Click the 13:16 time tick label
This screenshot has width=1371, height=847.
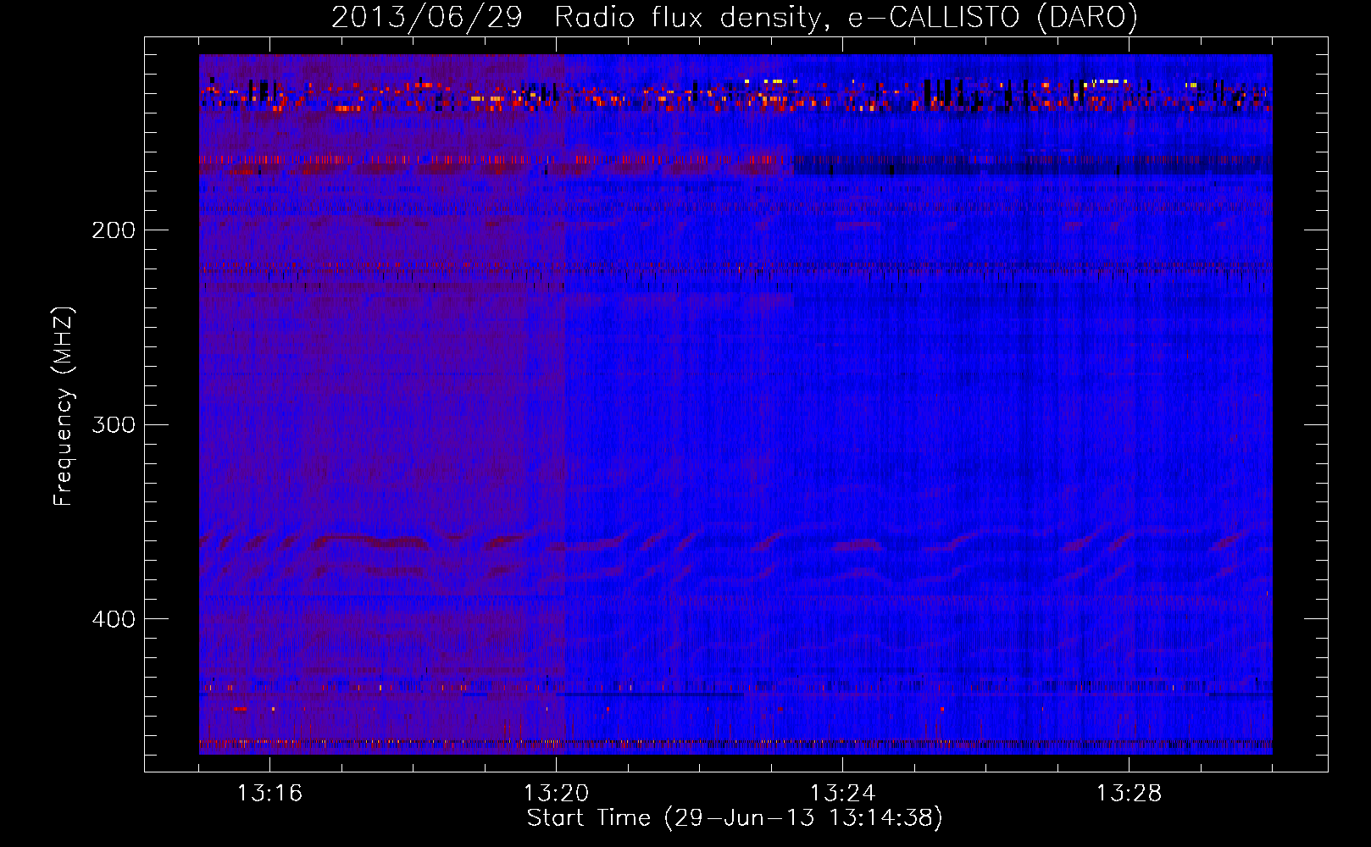(269, 793)
